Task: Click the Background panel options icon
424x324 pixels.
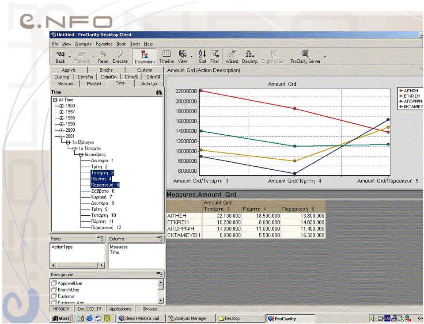Action: (159, 274)
